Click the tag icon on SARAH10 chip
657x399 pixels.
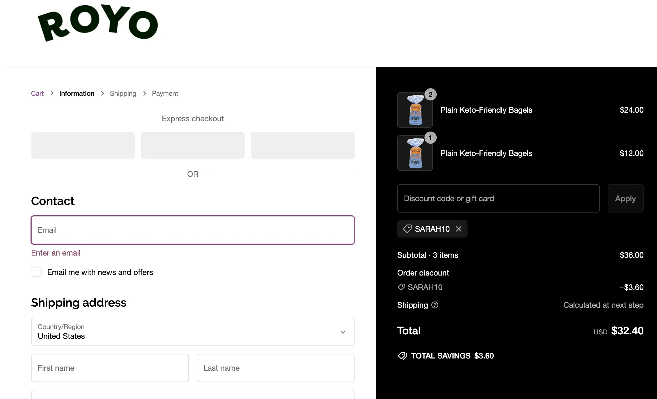point(407,229)
